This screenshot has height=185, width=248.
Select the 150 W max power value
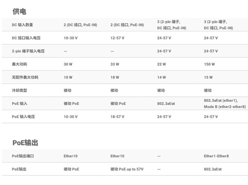(x=209, y=64)
